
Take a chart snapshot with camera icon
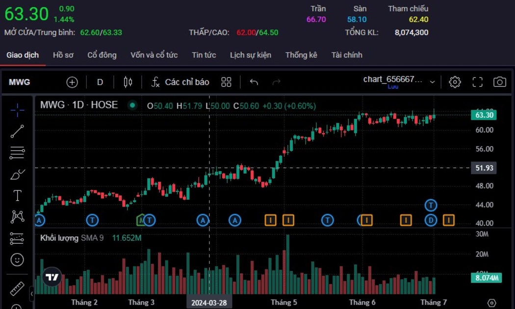click(x=499, y=82)
